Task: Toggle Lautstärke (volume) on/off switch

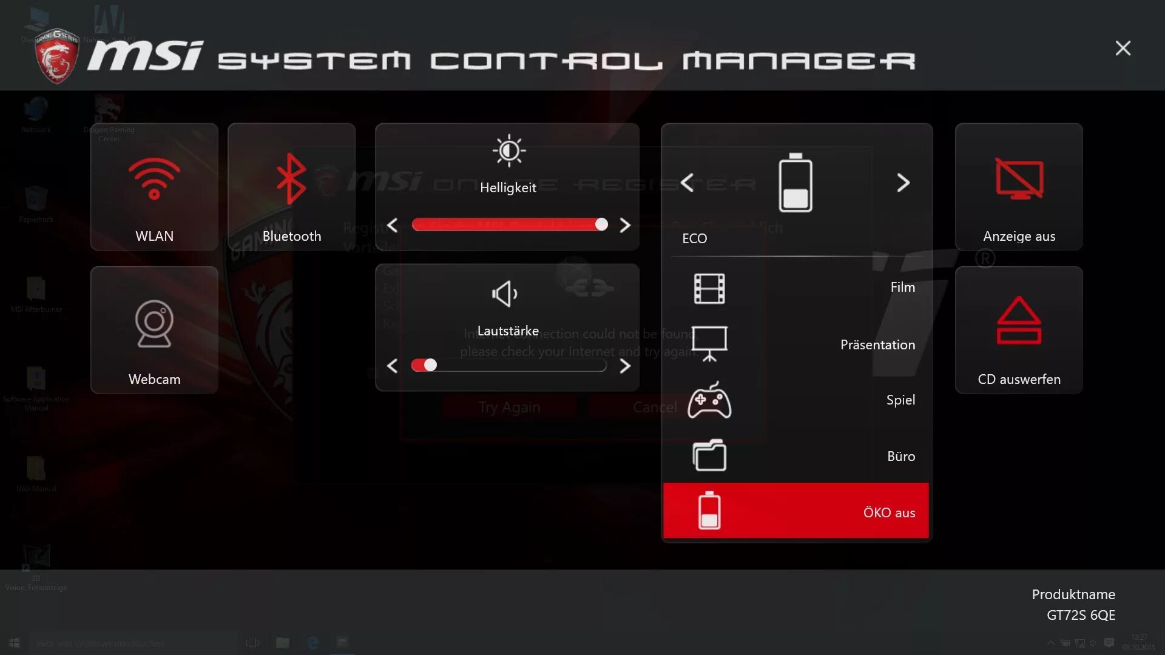Action: [x=422, y=364]
